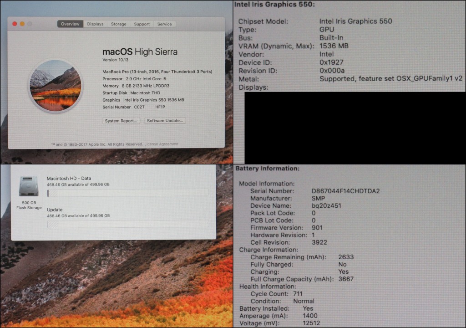Click the 500 GB Flash Storage drive icon
Viewport: 466px width, 328px height.
tap(29, 186)
